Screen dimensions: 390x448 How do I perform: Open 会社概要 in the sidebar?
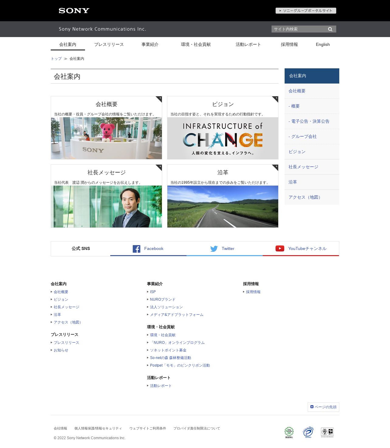[x=312, y=91]
